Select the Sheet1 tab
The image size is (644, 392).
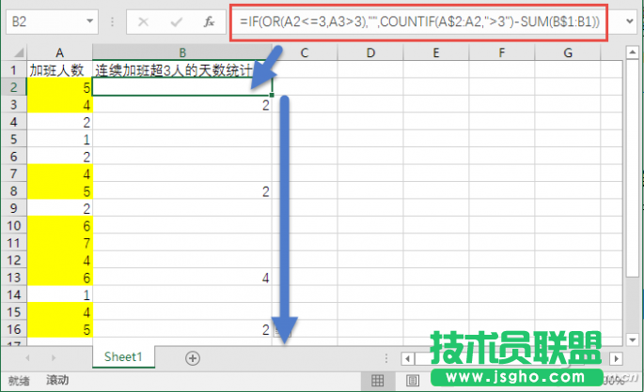123,357
